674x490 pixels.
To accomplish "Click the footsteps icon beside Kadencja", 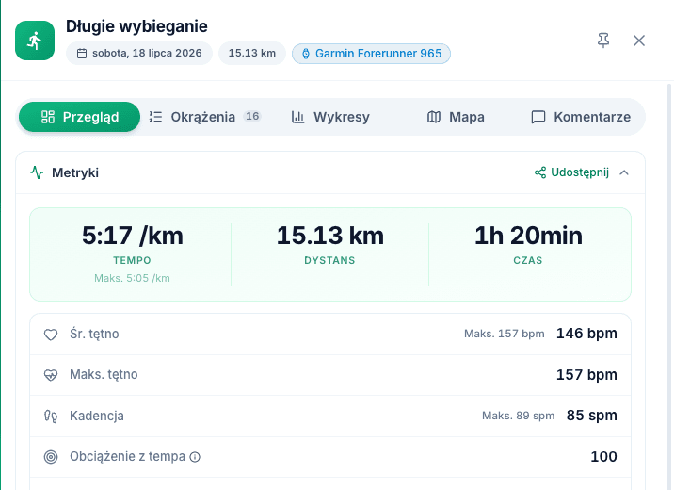I will tap(51, 416).
